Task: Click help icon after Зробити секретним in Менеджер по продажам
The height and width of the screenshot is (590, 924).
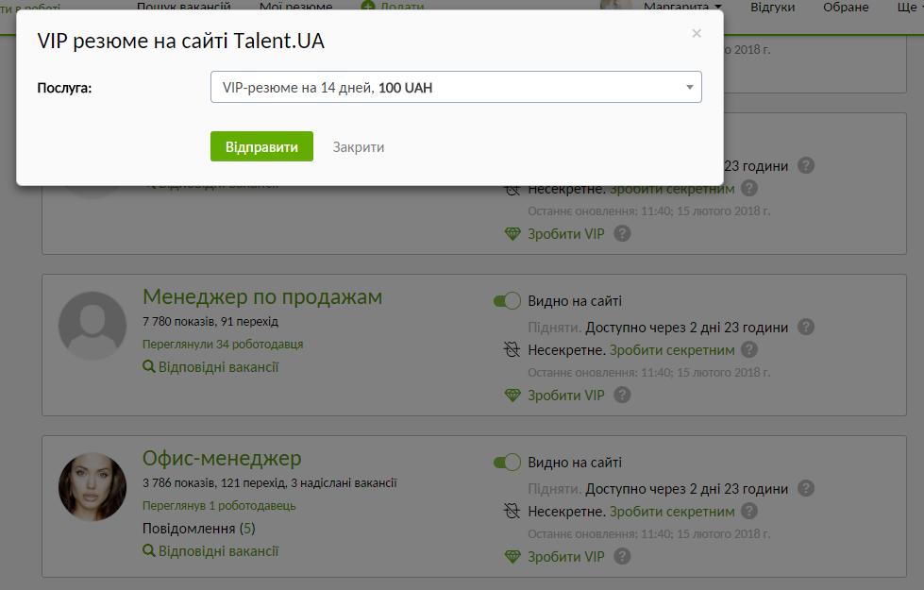Action: click(749, 349)
